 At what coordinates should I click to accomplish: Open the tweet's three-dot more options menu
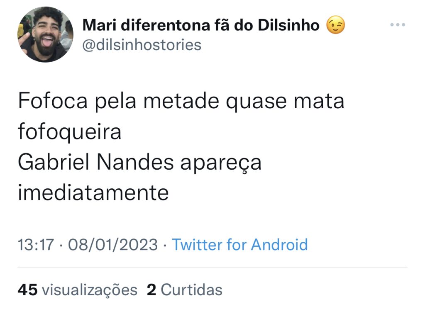398,25
